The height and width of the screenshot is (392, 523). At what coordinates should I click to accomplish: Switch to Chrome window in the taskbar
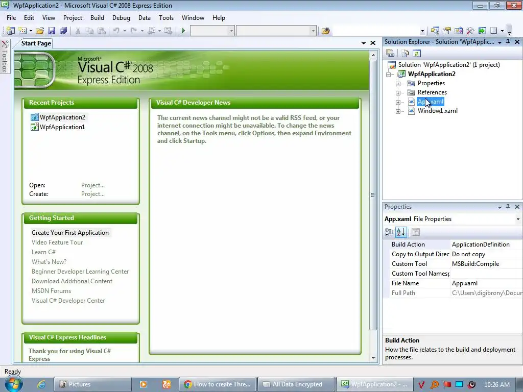point(218,384)
